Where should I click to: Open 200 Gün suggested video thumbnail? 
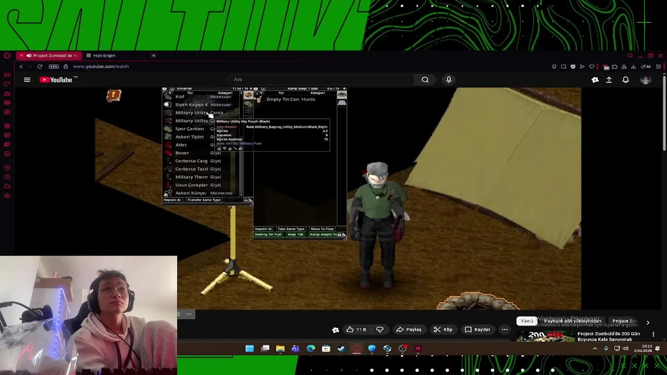pos(545,336)
